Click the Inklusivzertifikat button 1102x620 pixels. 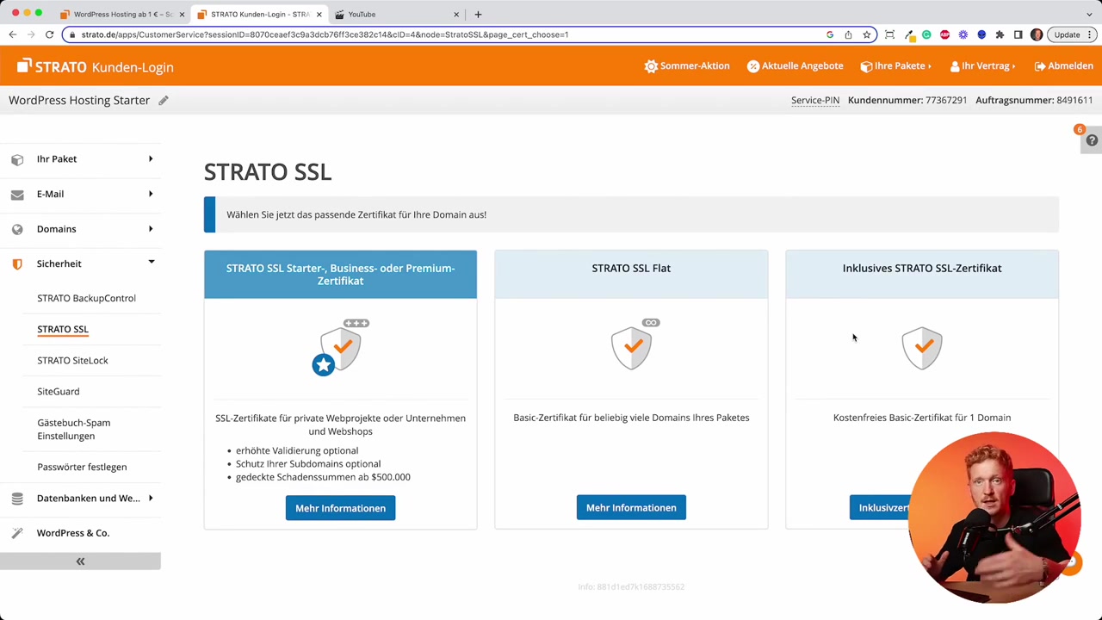pos(882,507)
